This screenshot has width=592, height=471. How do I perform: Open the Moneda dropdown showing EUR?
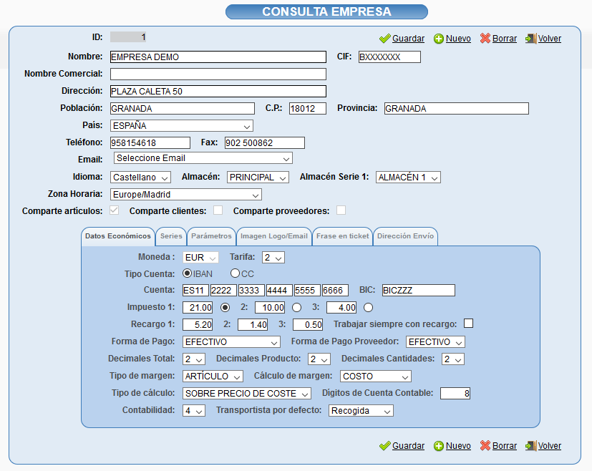[x=200, y=258]
